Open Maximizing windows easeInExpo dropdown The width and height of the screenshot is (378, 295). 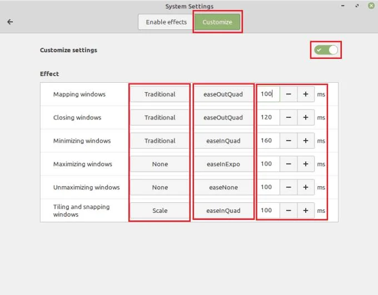click(223, 164)
